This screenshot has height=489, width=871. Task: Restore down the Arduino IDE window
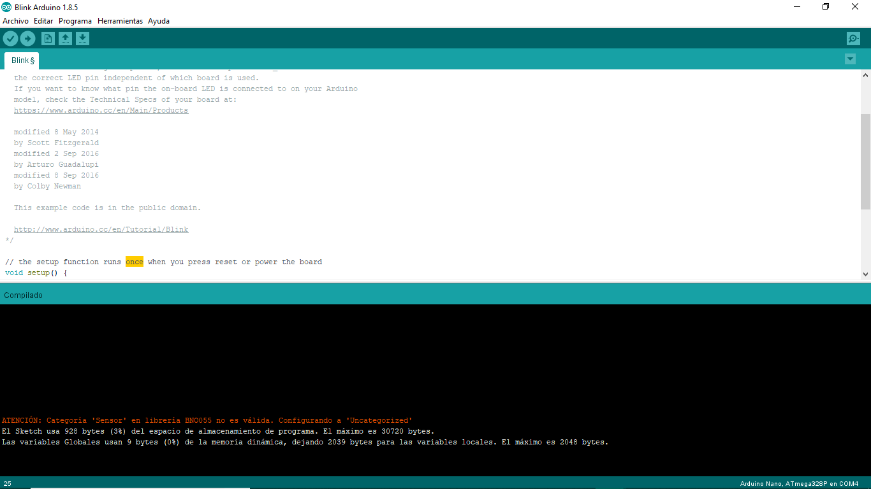coord(826,7)
